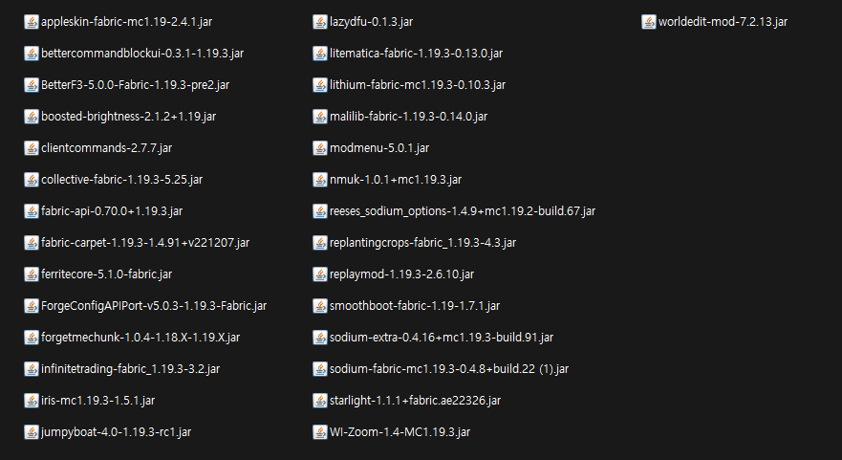
Task: Click the iris-mc1.19.3-1.5.1.jar Java icon
Action: pos(32,401)
